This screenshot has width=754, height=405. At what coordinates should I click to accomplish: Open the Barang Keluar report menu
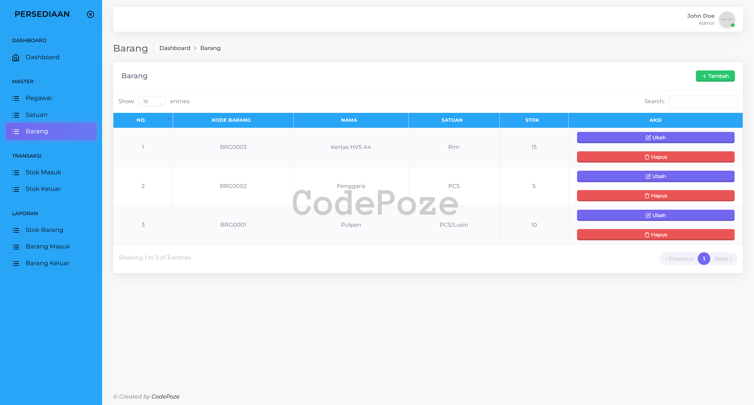pyautogui.click(x=47, y=263)
